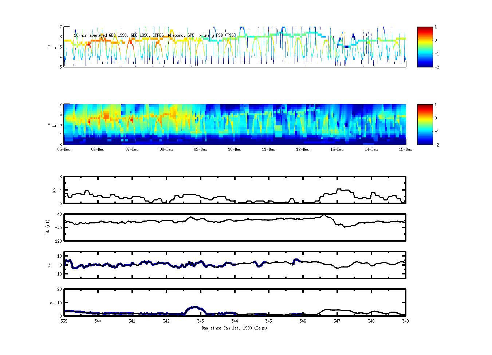Click the "Day since Jan 1st, 1990" axis label
Viewport: 492px width, 355px height.
(x=234, y=328)
